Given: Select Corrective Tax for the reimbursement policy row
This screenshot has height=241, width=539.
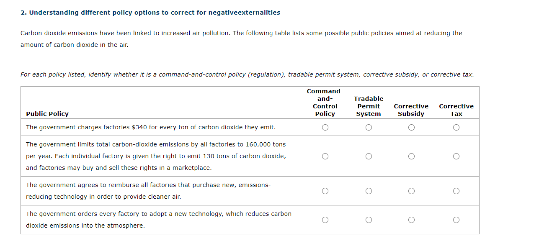Looking at the screenshot, I should coord(456,191).
